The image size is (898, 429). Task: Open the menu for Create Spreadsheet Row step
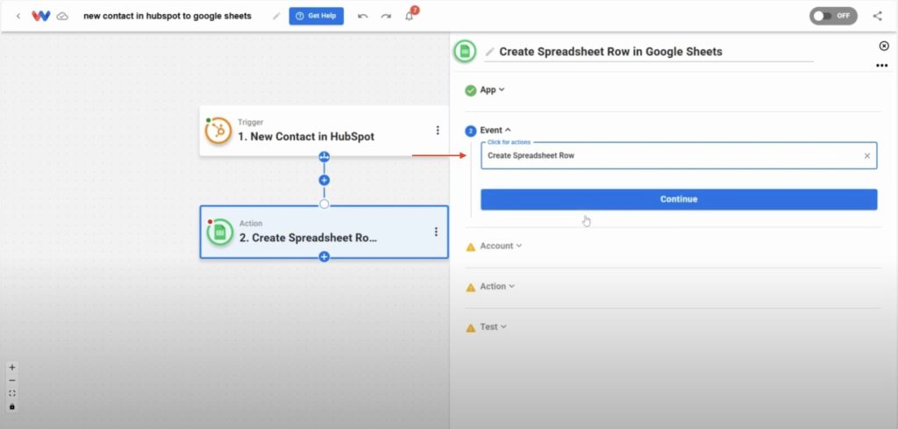click(x=436, y=232)
